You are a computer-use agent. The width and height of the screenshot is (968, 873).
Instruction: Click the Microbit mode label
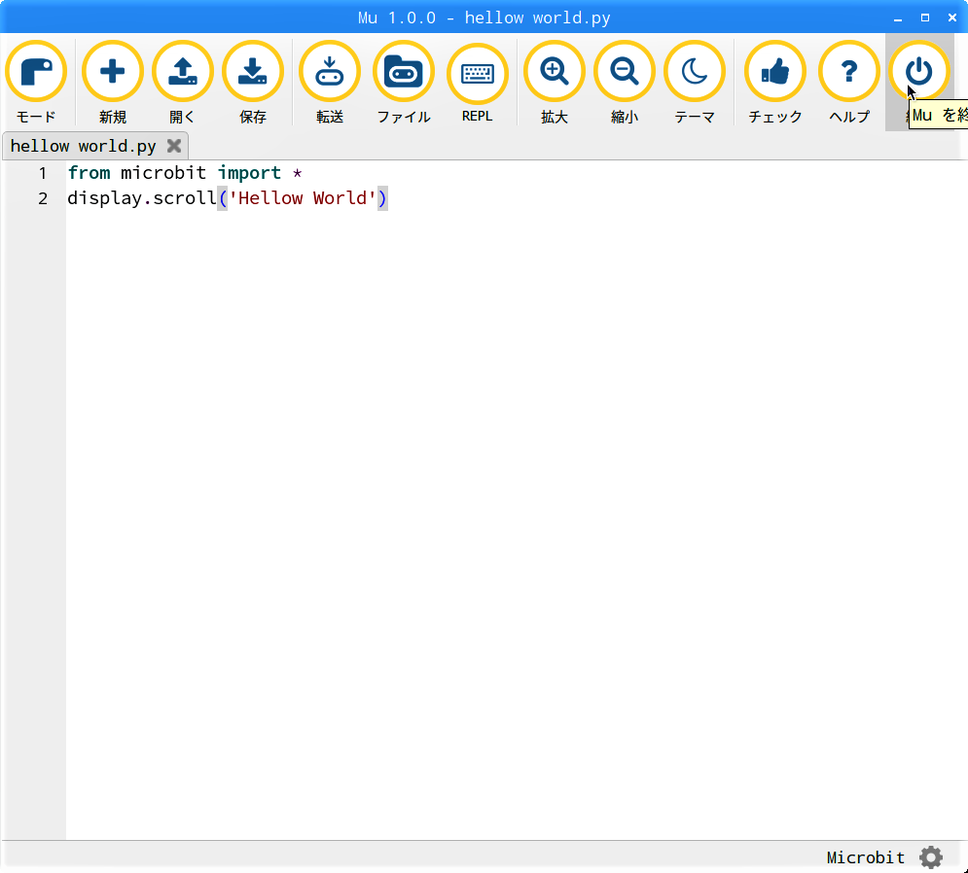click(x=865, y=857)
